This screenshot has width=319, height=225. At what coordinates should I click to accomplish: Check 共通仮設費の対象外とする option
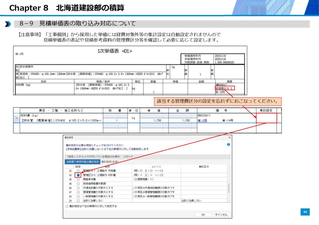coord(78,188)
